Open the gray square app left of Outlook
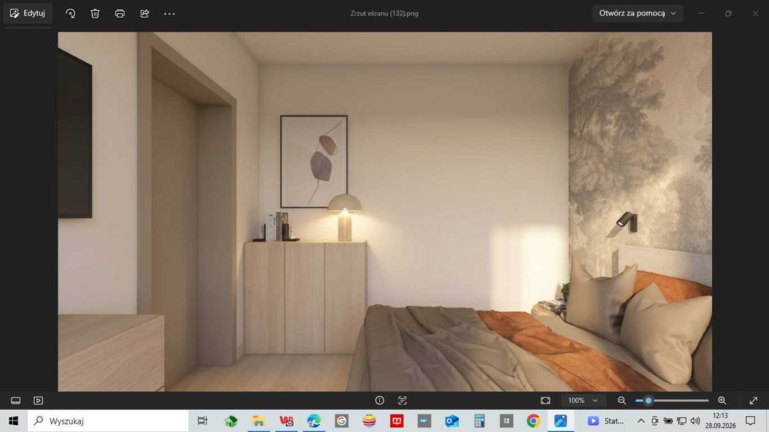Screen dimensions: 769x432 [x=424, y=420]
